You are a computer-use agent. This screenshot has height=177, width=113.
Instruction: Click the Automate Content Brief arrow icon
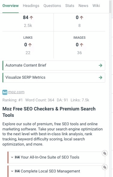(100, 65)
